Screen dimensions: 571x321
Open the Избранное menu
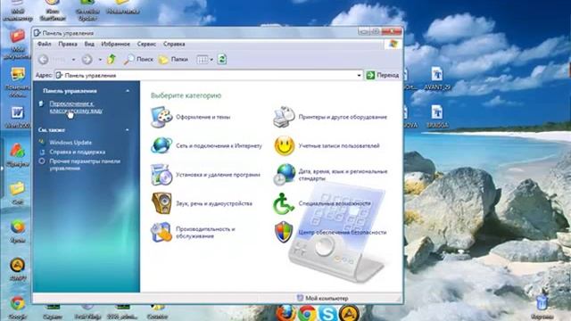pos(115,44)
